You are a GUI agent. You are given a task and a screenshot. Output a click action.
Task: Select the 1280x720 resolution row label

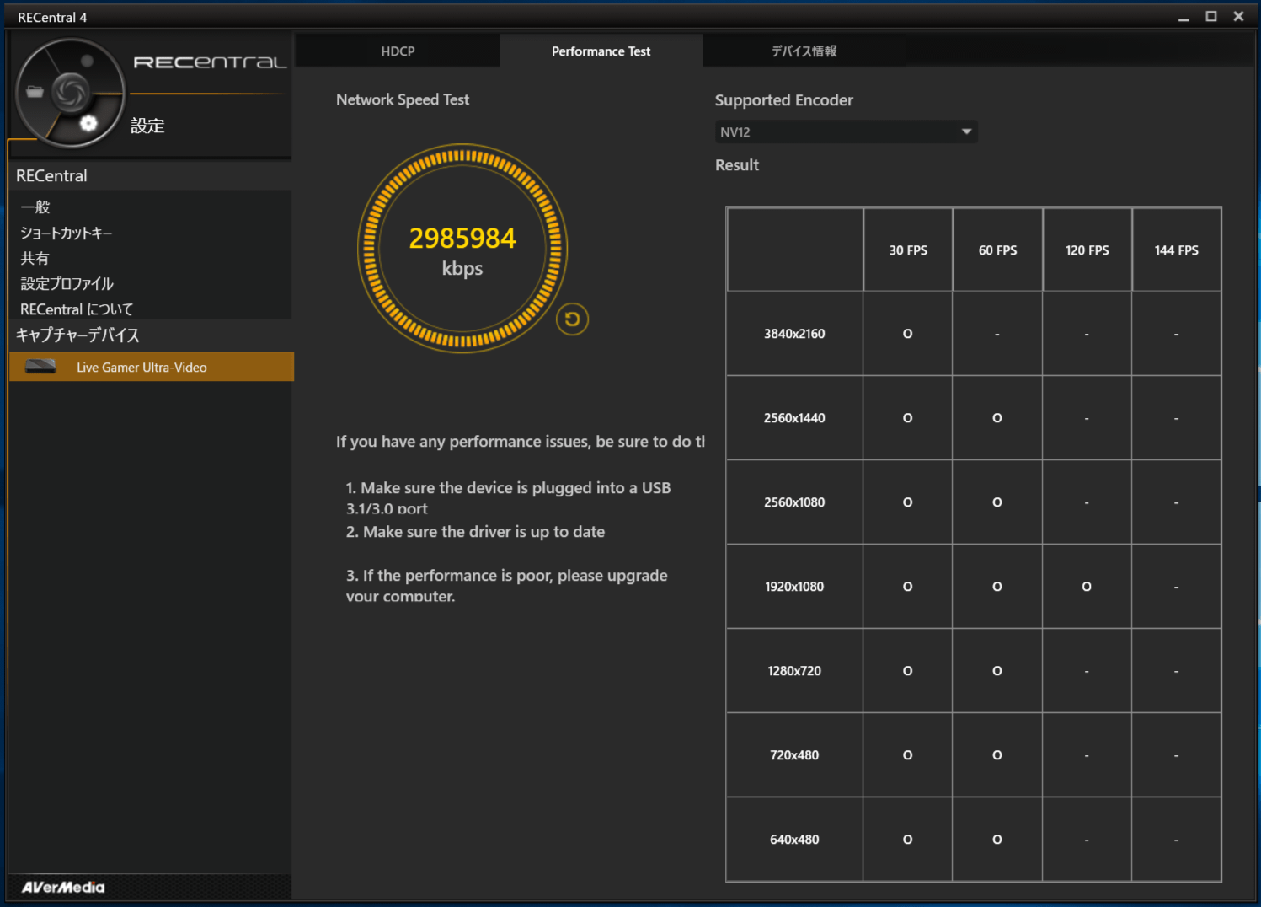pyautogui.click(x=794, y=671)
